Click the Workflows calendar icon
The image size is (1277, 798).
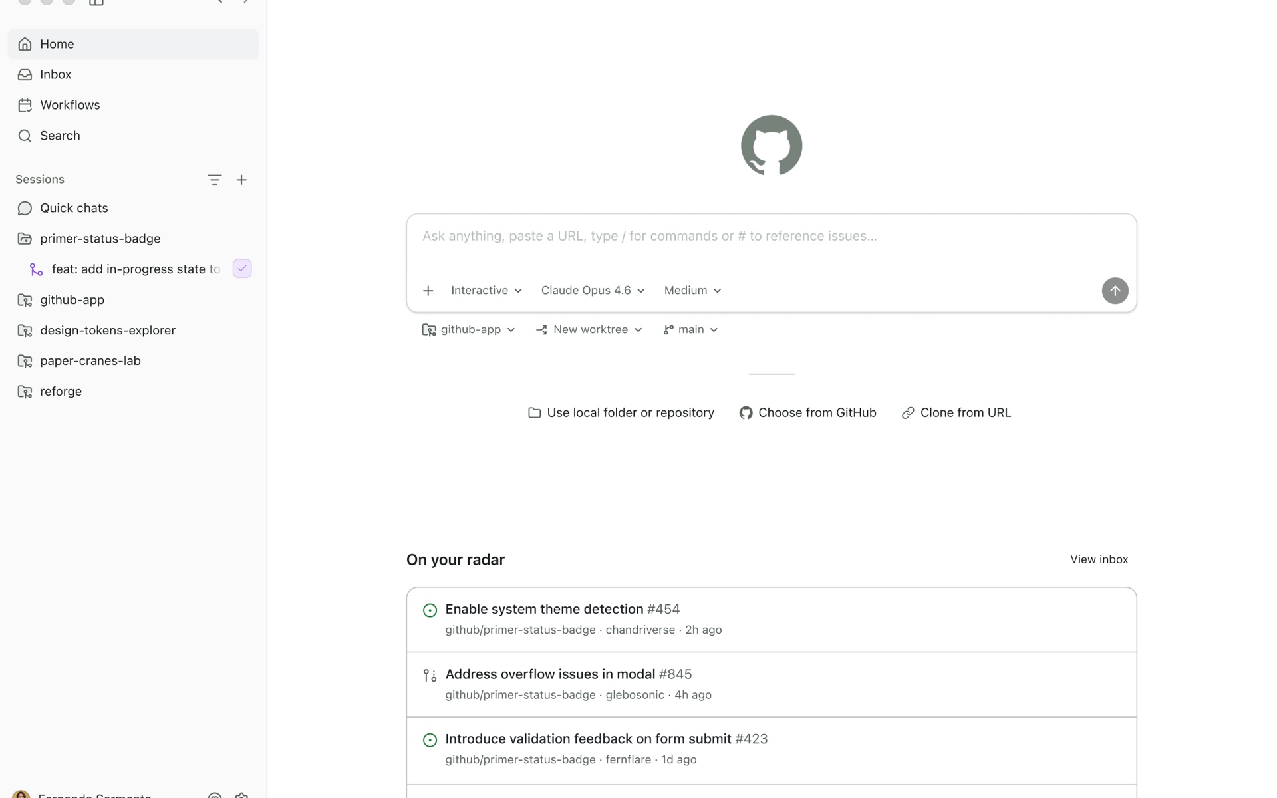(x=25, y=105)
